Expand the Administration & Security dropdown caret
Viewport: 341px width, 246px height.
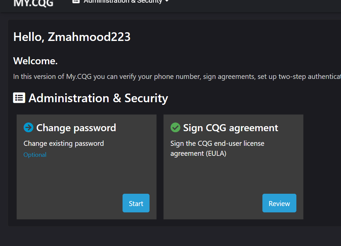167,2
